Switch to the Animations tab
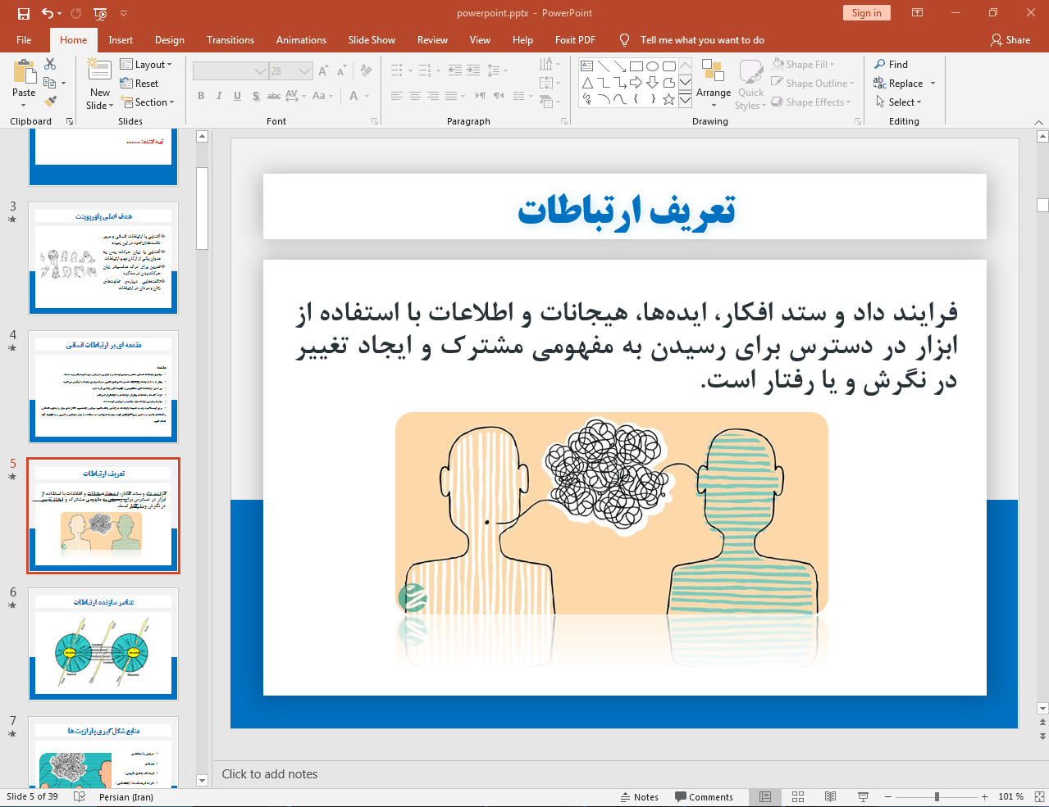Viewport: 1049px width, 807px height. 301,39
